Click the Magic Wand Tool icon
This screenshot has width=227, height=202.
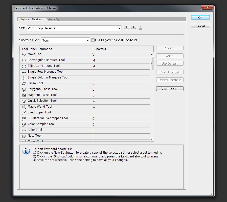(x=24, y=107)
